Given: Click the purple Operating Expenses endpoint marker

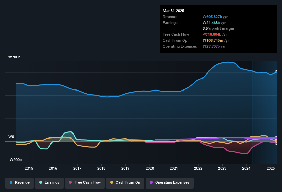Looking at the screenshot, I should [276, 138].
